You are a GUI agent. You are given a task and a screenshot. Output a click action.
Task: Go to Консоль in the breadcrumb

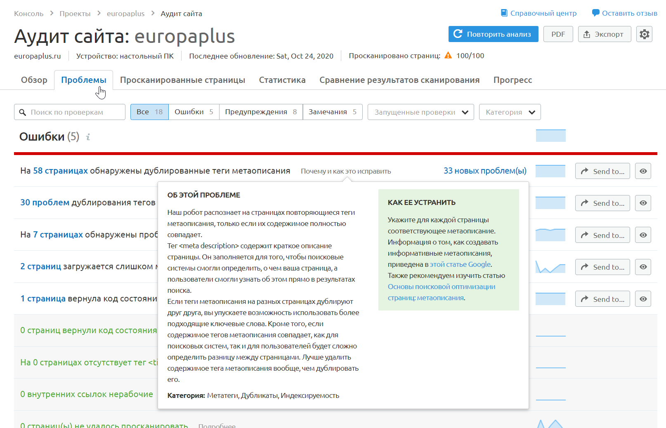pyautogui.click(x=28, y=14)
